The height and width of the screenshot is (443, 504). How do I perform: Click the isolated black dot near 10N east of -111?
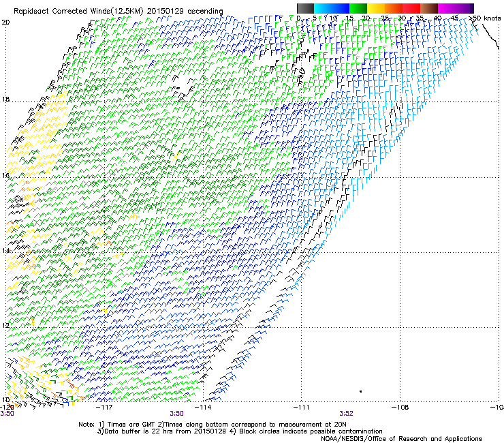[x=361, y=391]
